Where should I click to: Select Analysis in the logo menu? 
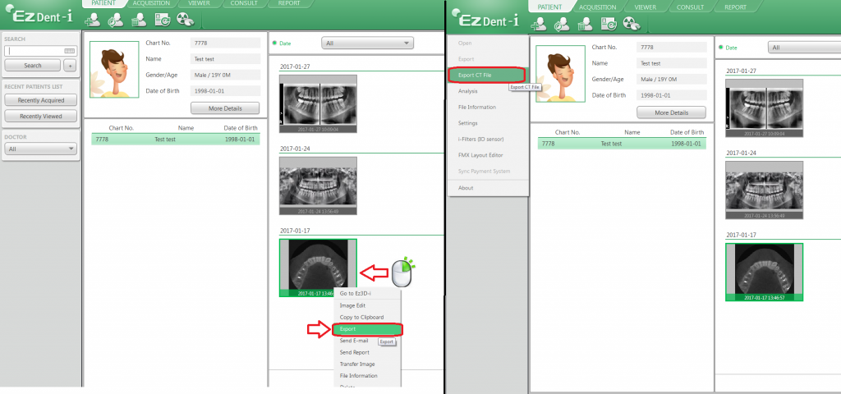point(488,91)
